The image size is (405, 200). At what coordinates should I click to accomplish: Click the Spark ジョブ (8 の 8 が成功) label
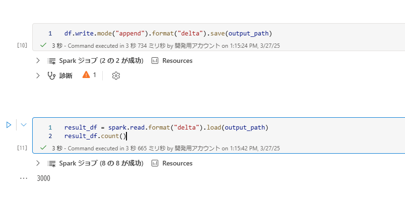point(101,163)
